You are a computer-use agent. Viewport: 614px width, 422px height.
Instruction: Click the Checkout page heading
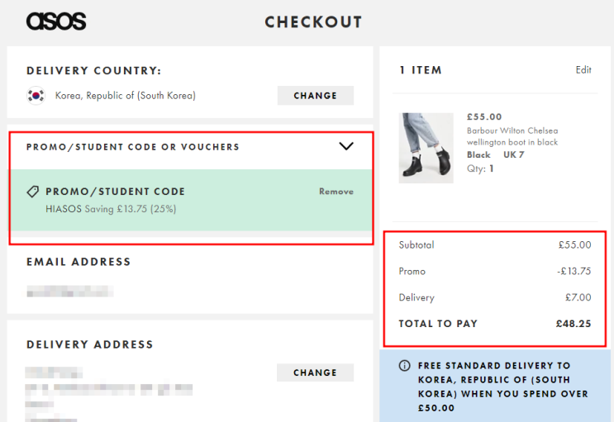[x=313, y=22]
